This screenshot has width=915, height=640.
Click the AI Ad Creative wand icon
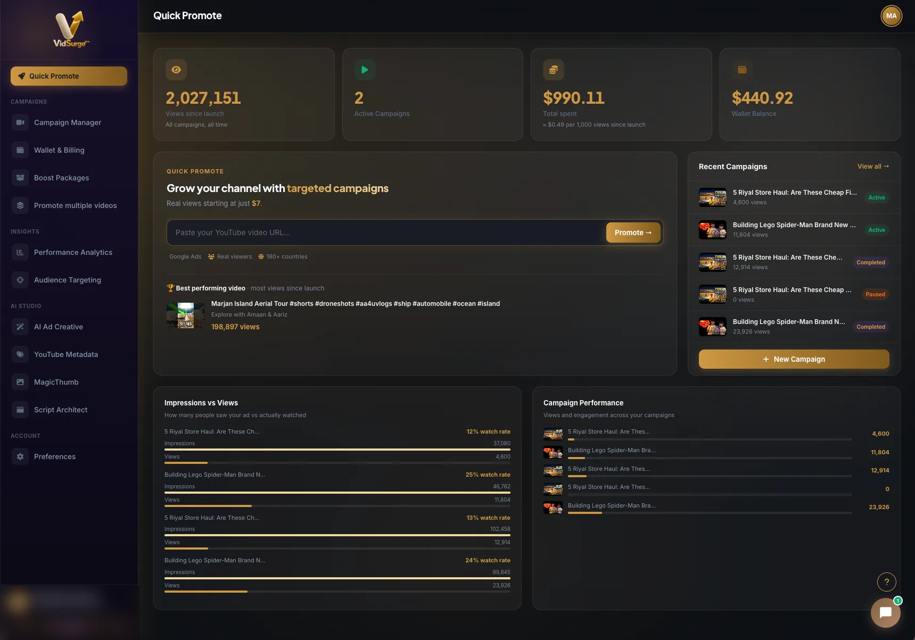click(x=20, y=327)
